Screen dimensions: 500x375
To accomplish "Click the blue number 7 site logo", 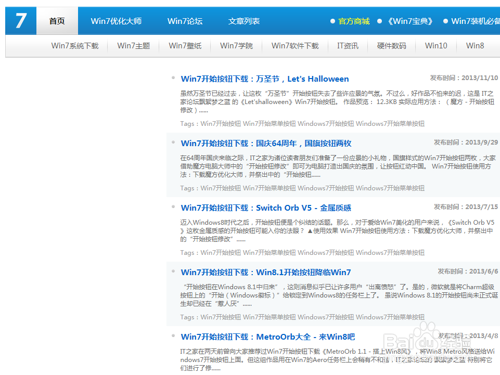I will pos(20,20).
